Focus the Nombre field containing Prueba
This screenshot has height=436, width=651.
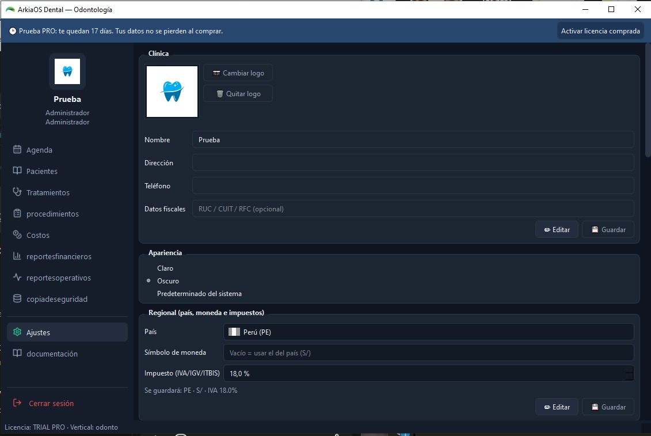[413, 139]
